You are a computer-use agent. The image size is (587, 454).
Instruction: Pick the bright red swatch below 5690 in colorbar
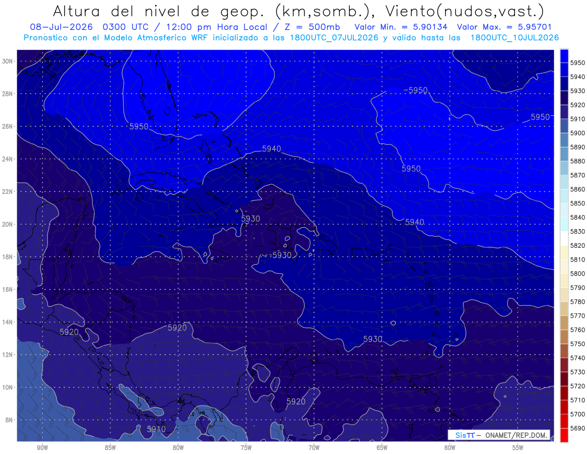[x=564, y=435]
